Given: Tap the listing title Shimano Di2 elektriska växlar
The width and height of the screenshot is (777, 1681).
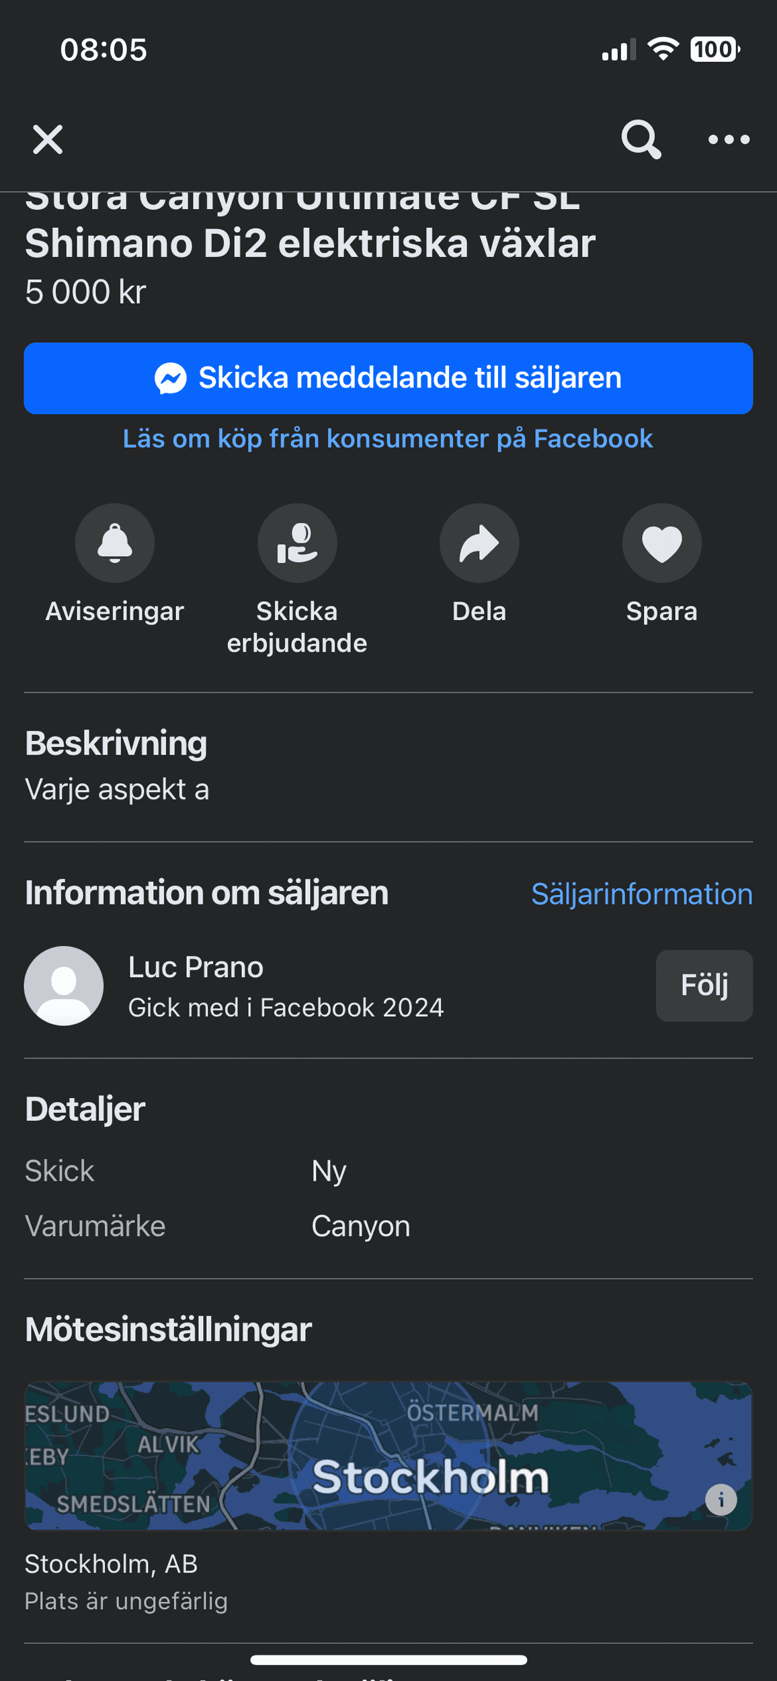Looking at the screenshot, I should coord(310,243).
